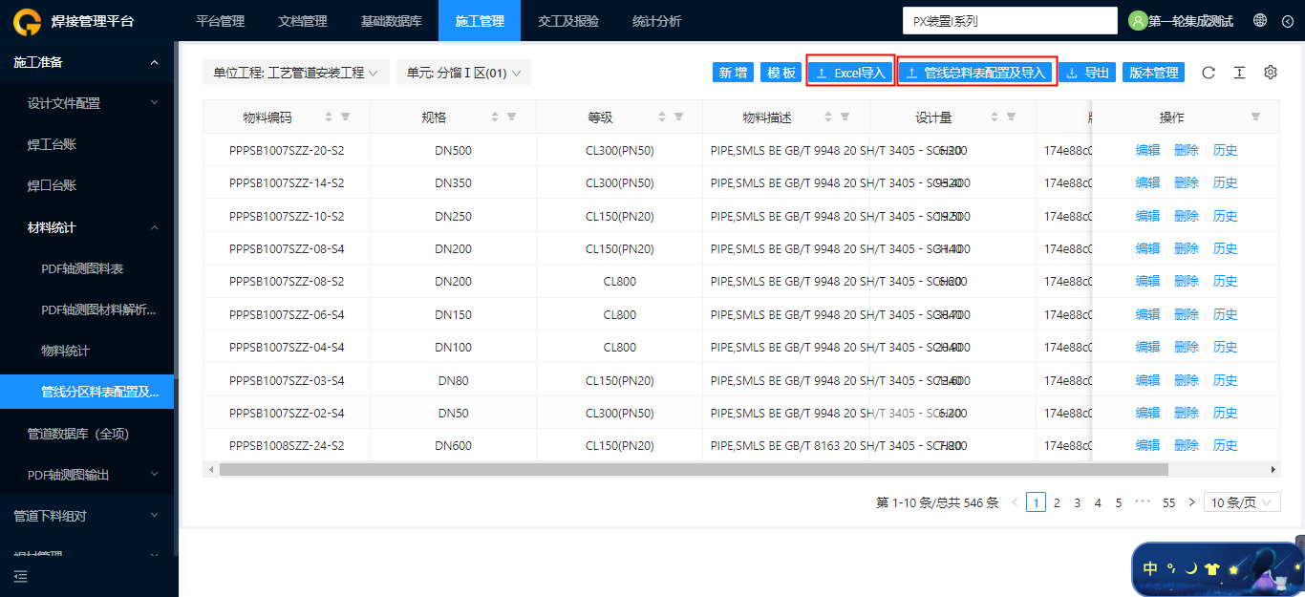
Task: Go to previous page arrow
Action: 1015,502
